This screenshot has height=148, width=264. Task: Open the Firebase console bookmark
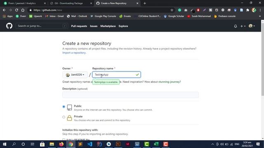tap(225, 16)
